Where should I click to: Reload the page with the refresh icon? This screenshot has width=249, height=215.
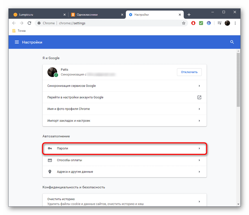(29, 23)
